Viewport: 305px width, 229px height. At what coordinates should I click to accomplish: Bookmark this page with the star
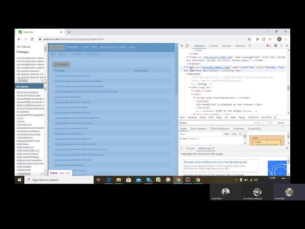coord(249,39)
